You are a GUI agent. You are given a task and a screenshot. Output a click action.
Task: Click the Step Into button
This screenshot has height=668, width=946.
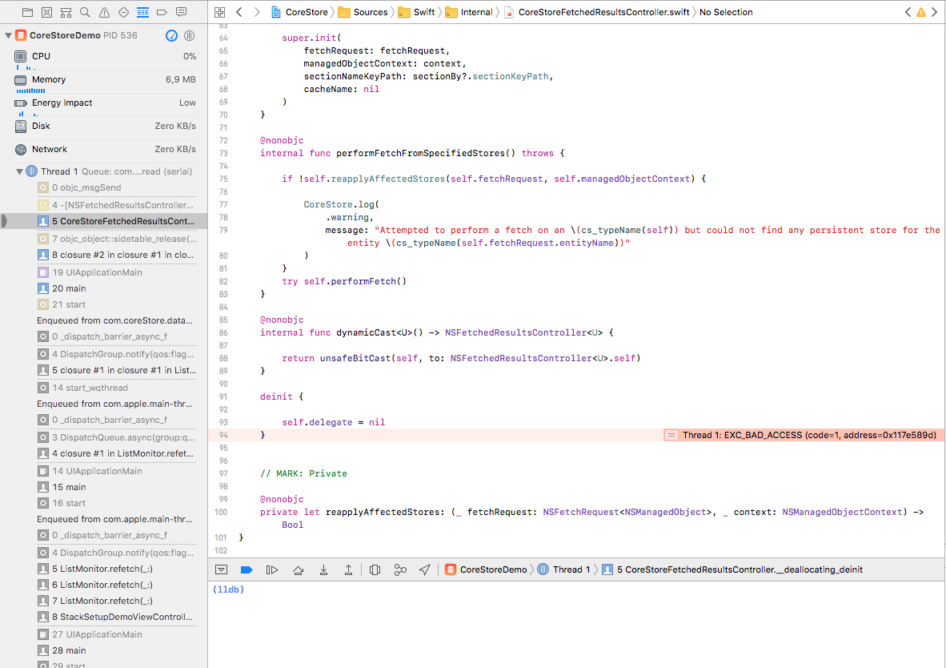(x=323, y=569)
